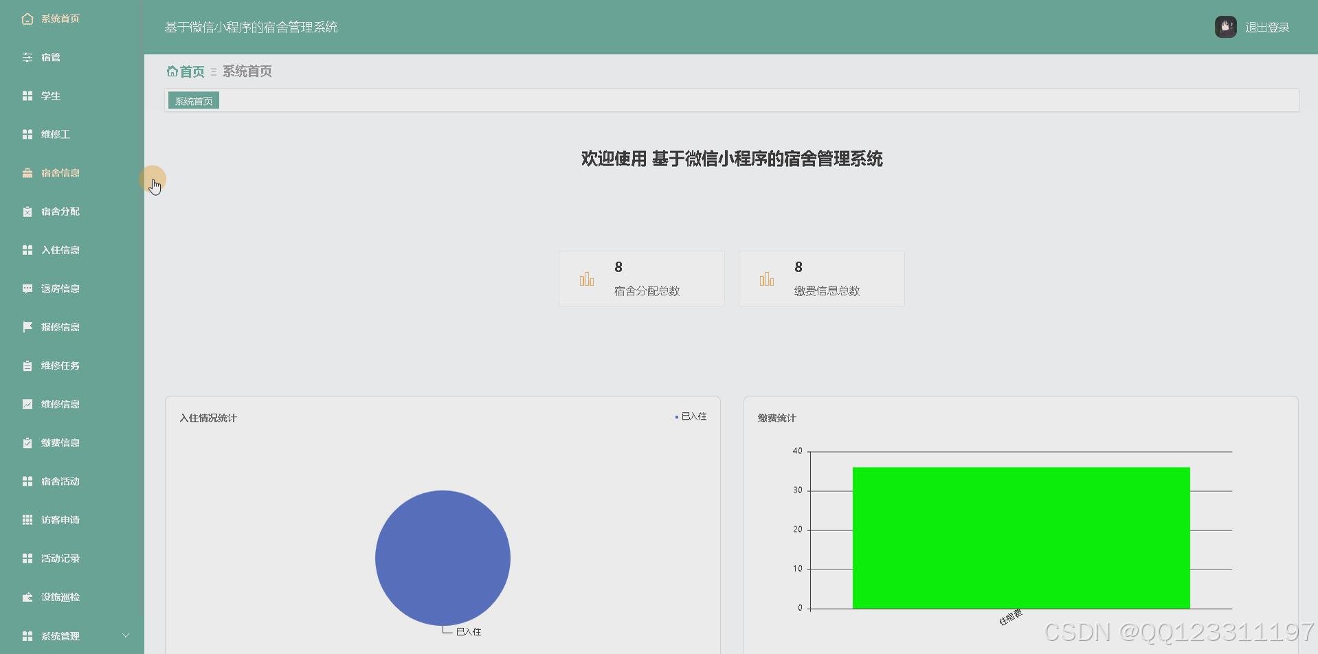
Task: Click the 退出登录 button
Action: tap(1268, 27)
